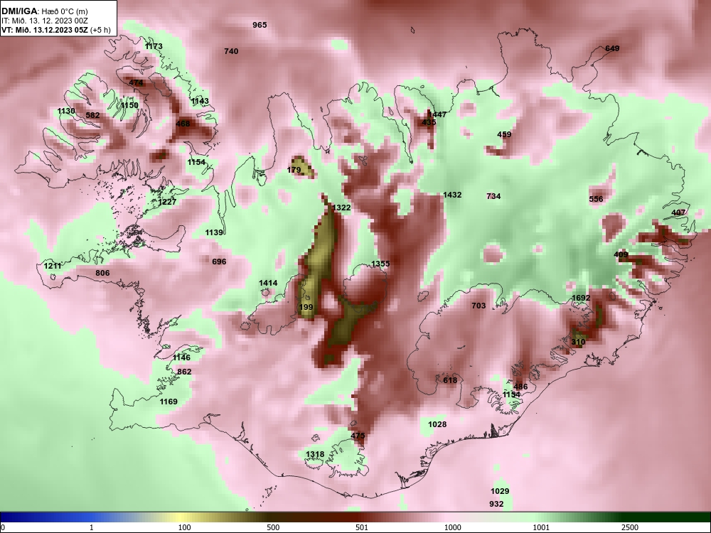Screen dimensions: 711x533
Task: Click the map title 'DMI/IGA: Hæð 0°C (m)'
Action: (44, 11)
